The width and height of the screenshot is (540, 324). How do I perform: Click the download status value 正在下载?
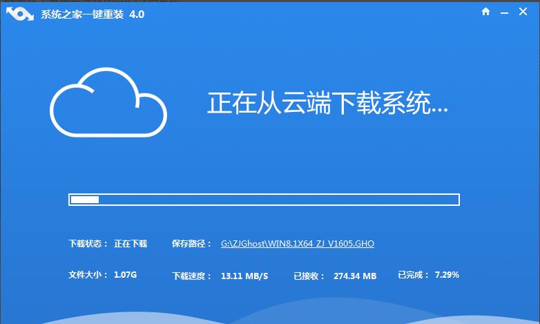tap(131, 244)
